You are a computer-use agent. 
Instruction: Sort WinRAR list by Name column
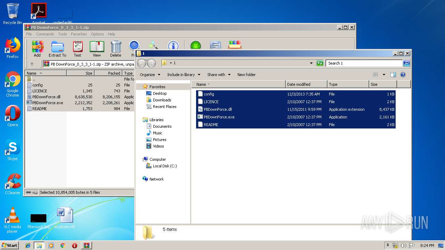(46, 73)
